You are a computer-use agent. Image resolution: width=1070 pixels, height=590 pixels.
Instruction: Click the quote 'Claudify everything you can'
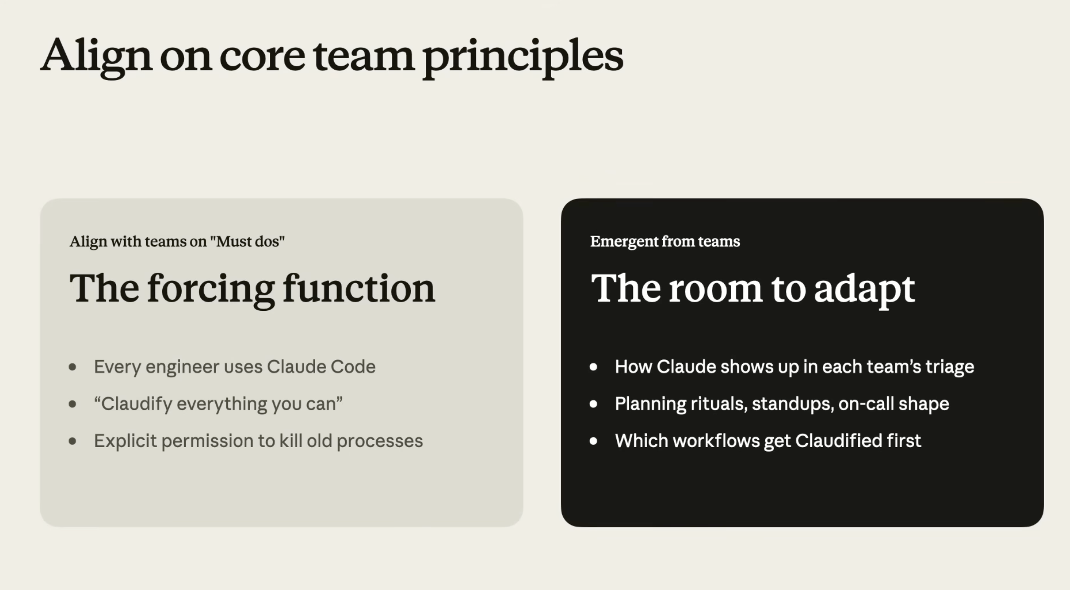click(218, 404)
